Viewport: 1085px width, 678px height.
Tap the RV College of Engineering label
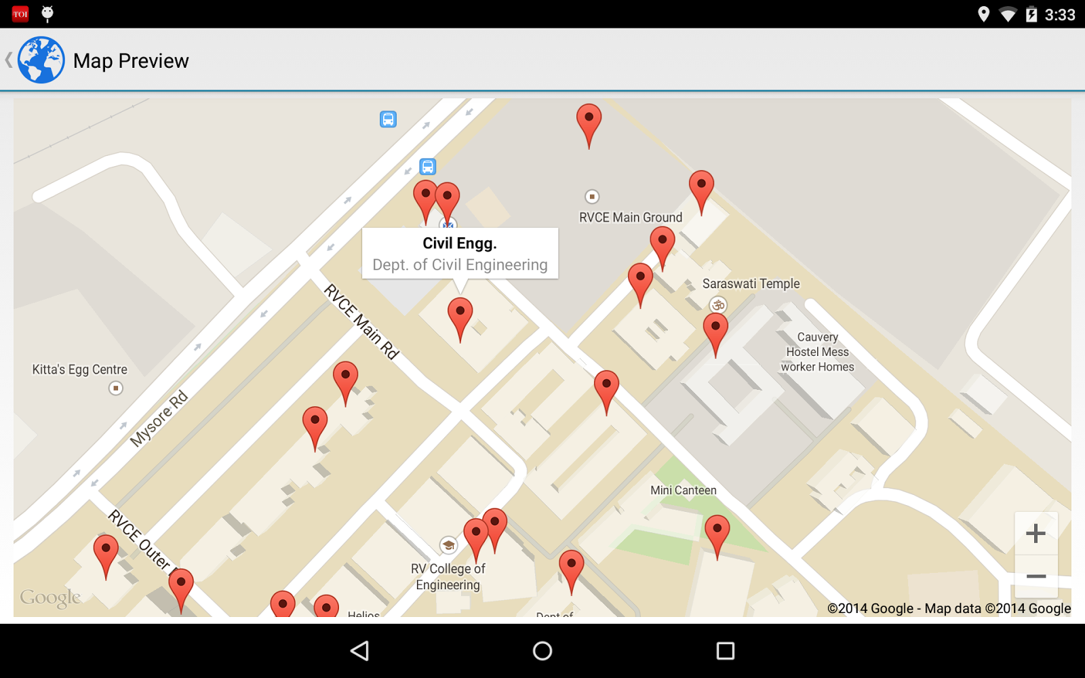click(448, 577)
